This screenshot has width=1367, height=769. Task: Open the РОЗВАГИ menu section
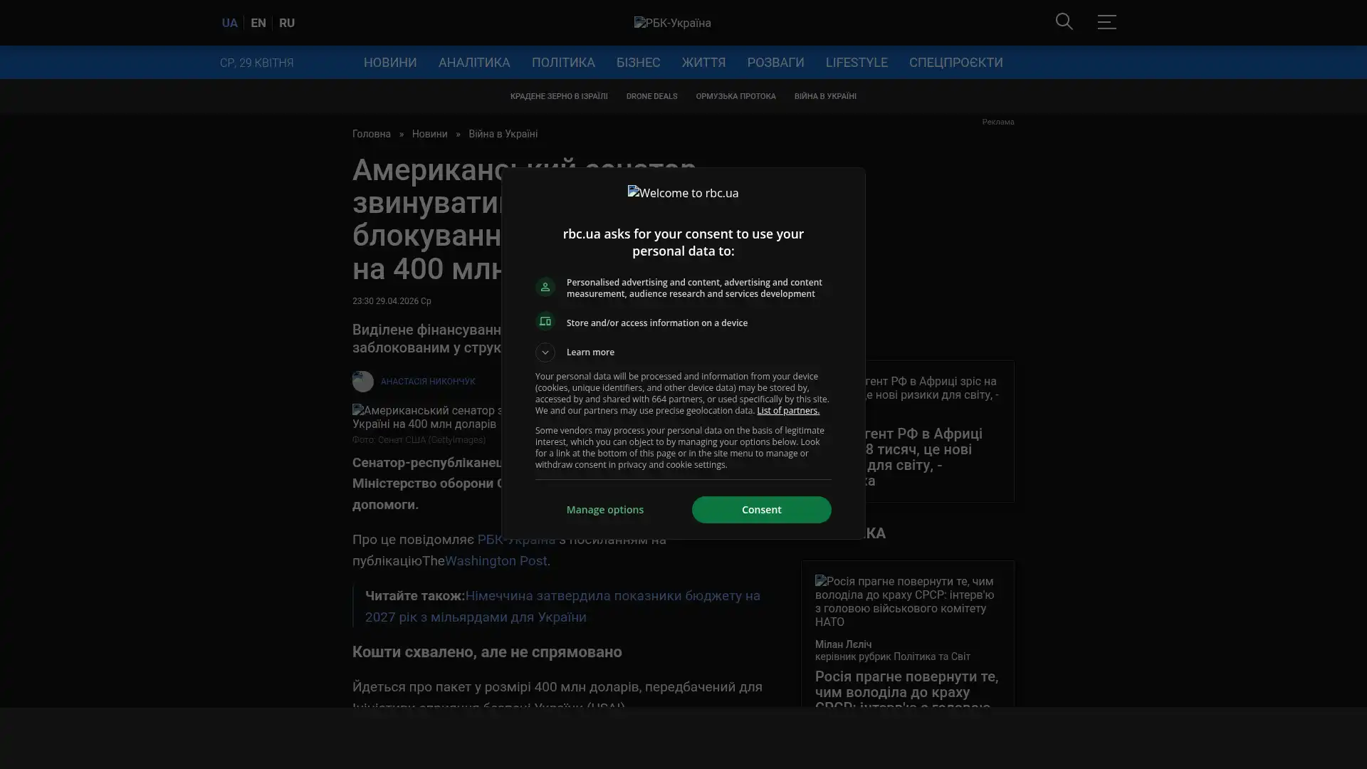775,63
